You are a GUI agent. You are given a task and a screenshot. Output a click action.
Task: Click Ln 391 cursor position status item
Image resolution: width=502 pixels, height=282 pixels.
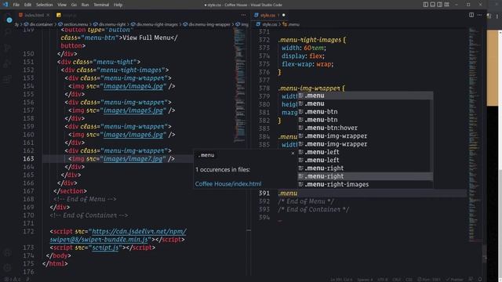click(x=341, y=279)
